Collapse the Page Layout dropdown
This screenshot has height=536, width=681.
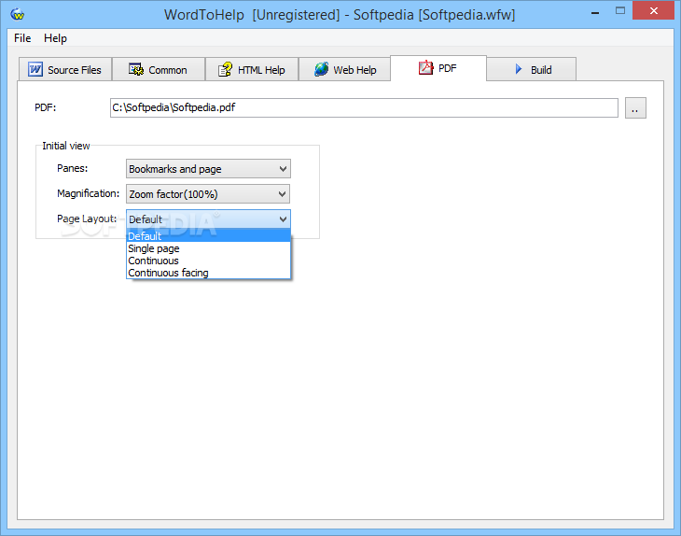pyautogui.click(x=208, y=219)
